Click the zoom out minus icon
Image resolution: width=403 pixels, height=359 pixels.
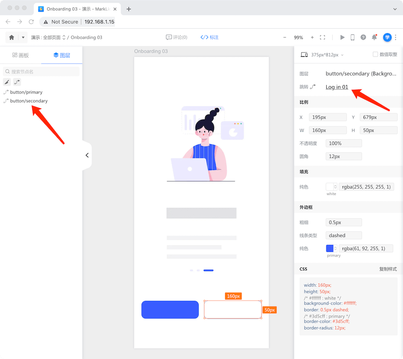coord(285,37)
